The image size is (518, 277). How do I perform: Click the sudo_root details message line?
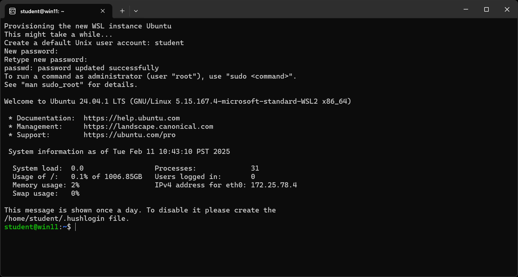(x=71, y=85)
